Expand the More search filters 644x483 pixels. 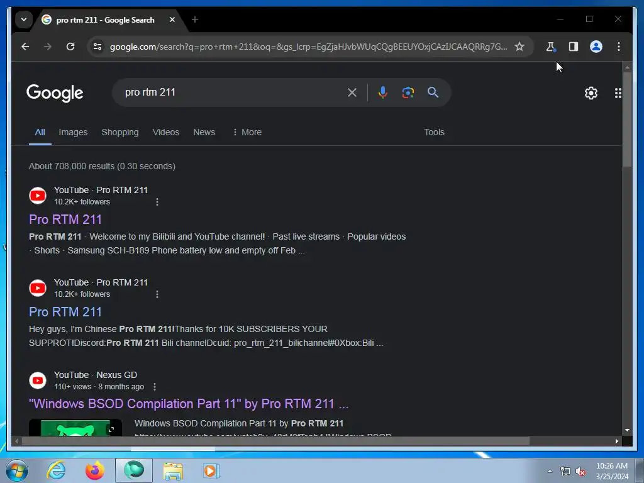click(247, 132)
